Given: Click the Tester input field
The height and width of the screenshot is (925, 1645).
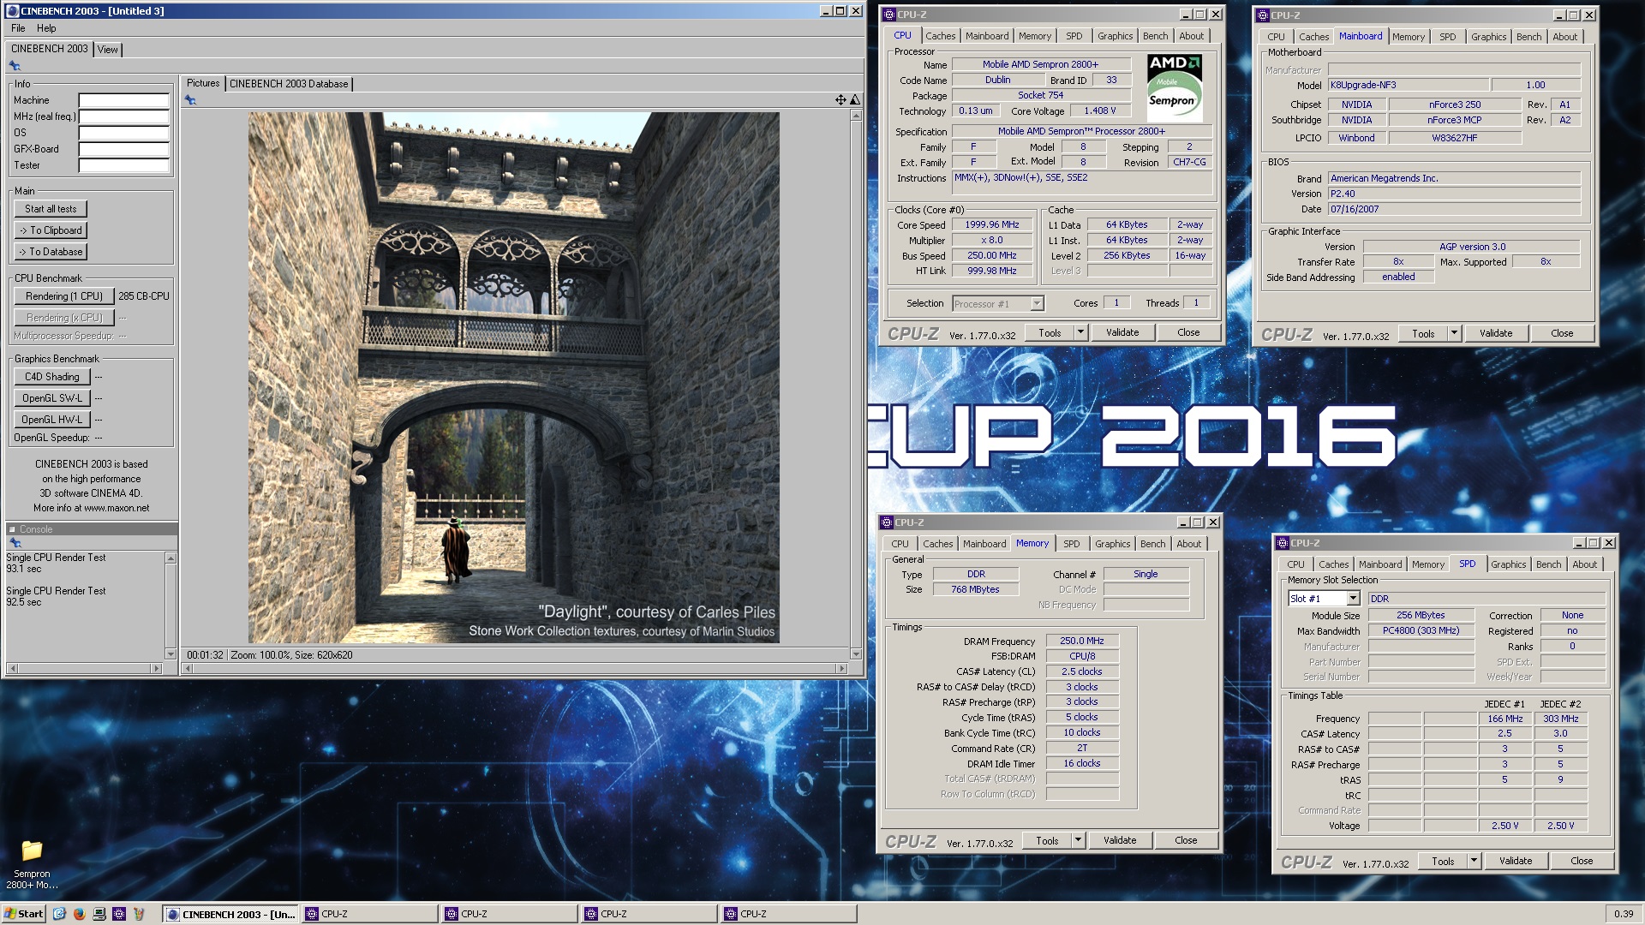Looking at the screenshot, I should click(124, 165).
